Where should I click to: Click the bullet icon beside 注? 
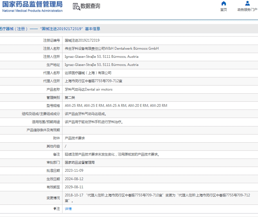coord(55,209)
